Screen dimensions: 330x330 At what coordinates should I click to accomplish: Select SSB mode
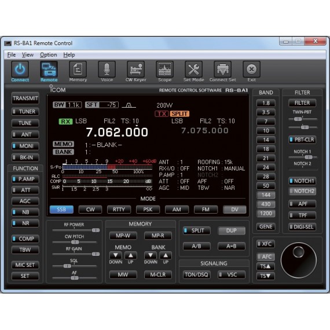click(x=61, y=210)
